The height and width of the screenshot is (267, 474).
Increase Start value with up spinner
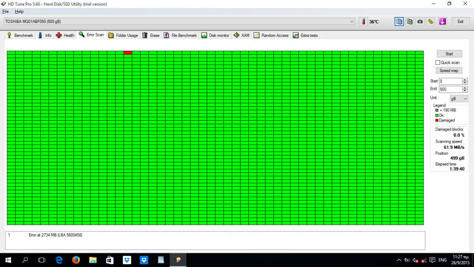click(x=465, y=80)
